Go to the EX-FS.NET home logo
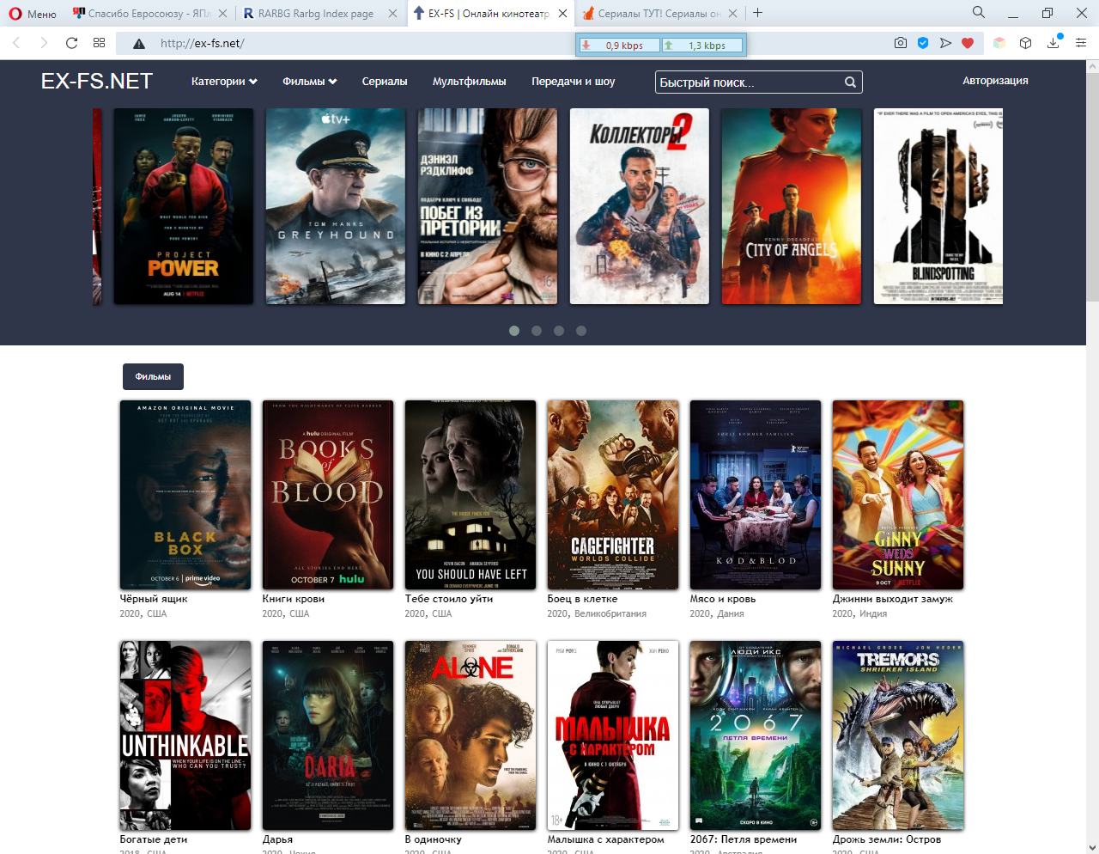 pos(97,81)
